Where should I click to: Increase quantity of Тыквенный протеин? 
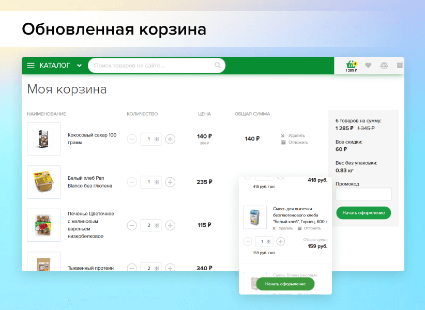(x=170, y=268)
